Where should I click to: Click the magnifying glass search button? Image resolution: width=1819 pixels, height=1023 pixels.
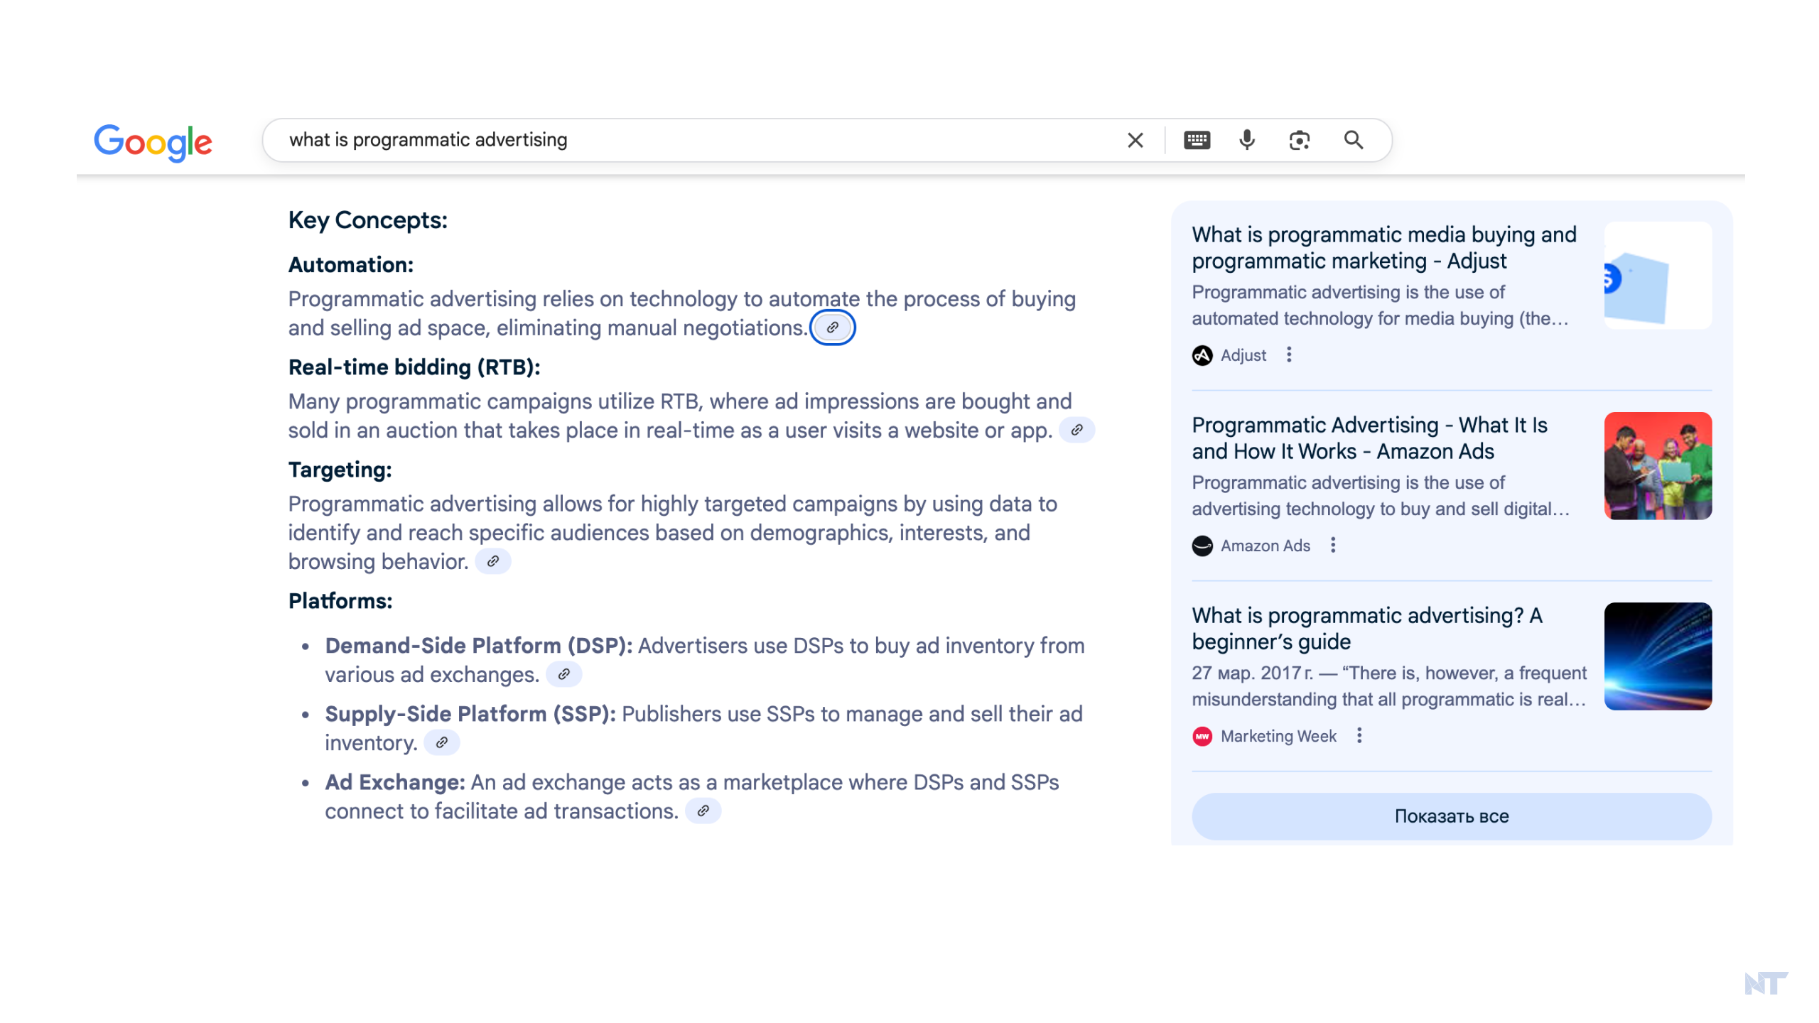point(1353,140)
